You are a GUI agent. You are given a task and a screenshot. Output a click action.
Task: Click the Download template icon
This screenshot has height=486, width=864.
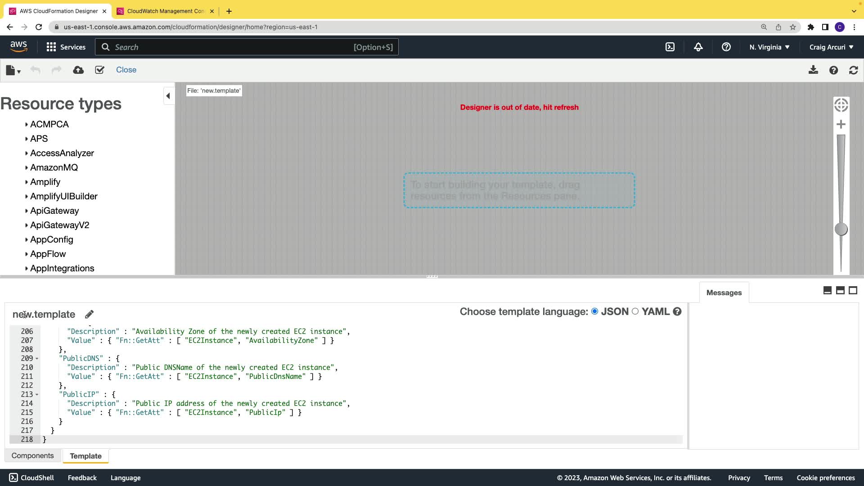point(813,70)
